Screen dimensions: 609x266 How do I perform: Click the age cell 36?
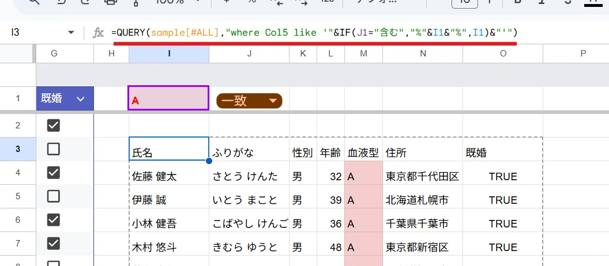[330, 220]
